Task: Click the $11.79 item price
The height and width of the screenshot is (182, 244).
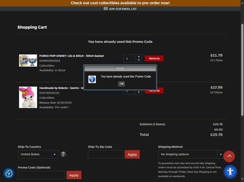Action: point(217,55)
